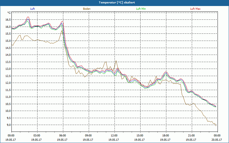Click the 16,5 y-axis value

[8, 20]
